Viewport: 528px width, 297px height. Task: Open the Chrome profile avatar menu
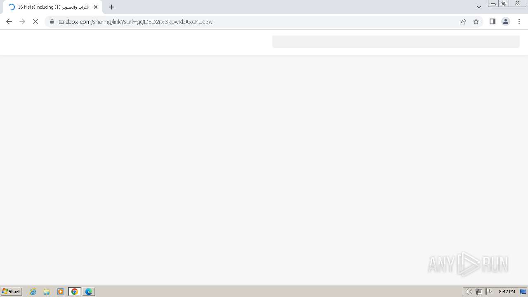pos(505,21)
